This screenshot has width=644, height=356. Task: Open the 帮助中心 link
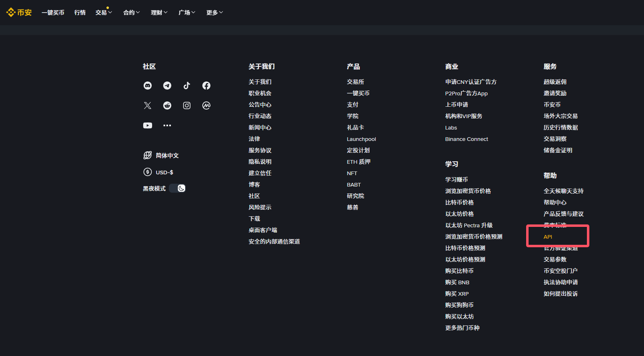555,202
